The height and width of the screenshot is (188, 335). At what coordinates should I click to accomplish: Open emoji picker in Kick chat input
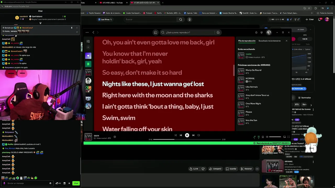pos(50,183)
